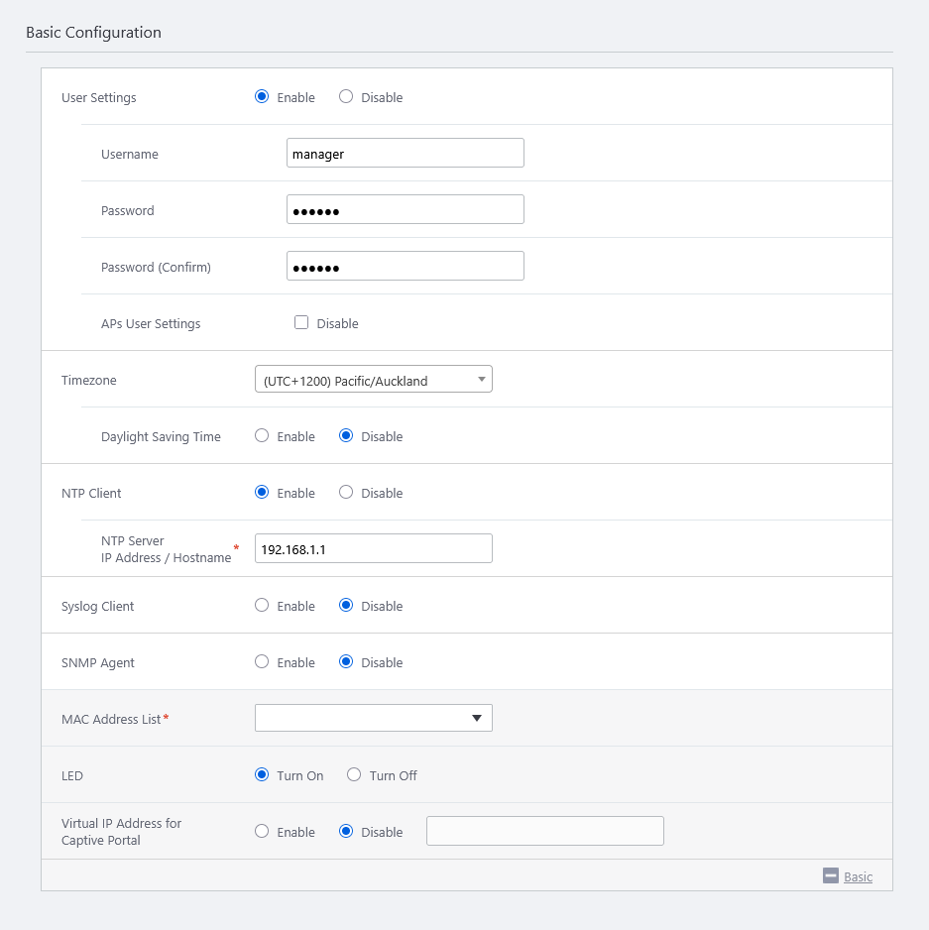Focus the Password field

(405, 210)
